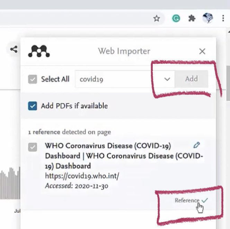Open the Chrome three-dot menu
Image resolution: width=230 pixels, height=229 pixels.
[223, 18]
